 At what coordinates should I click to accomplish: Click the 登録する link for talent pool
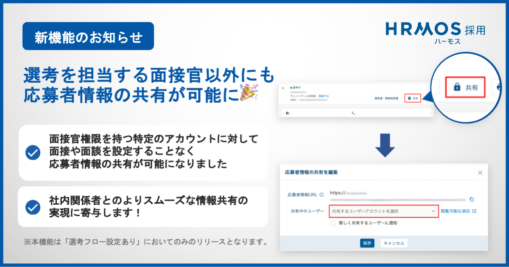(323, 96)
